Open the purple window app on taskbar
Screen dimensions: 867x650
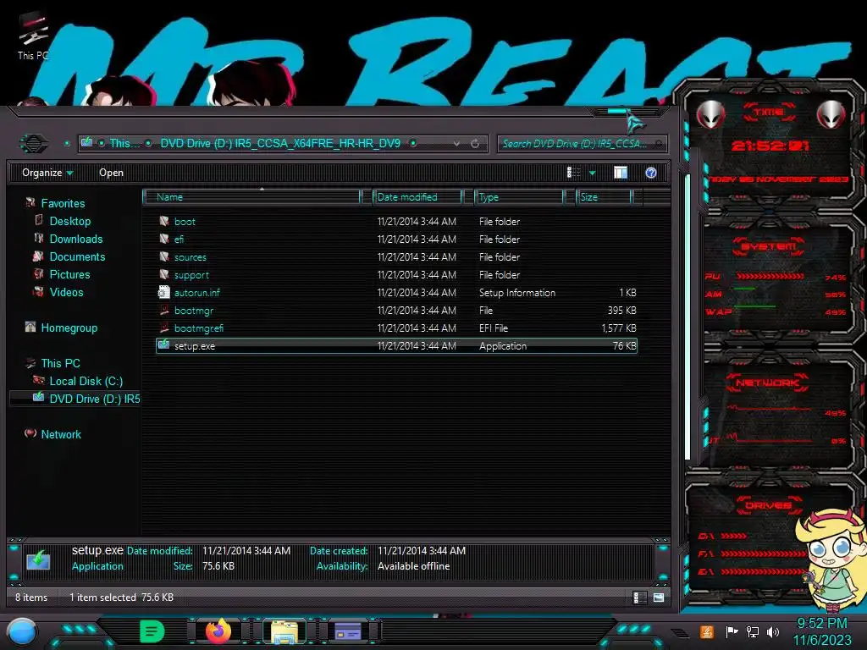coord(348,631)
